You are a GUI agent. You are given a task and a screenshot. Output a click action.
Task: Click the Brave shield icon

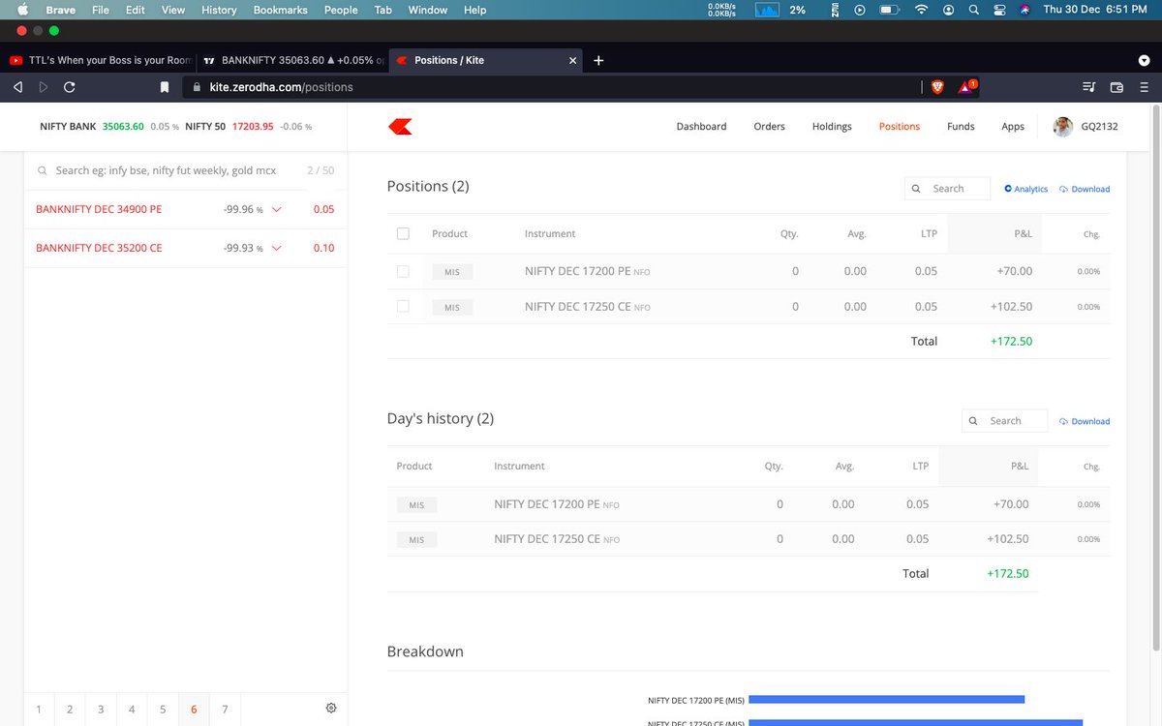click(x=937, y=87)
